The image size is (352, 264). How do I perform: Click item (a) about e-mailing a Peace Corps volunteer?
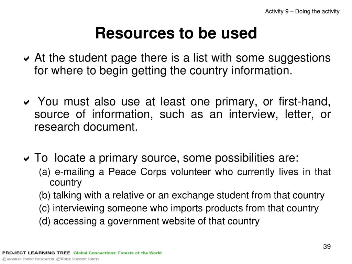pyautogui.click(x=185, y=177)
